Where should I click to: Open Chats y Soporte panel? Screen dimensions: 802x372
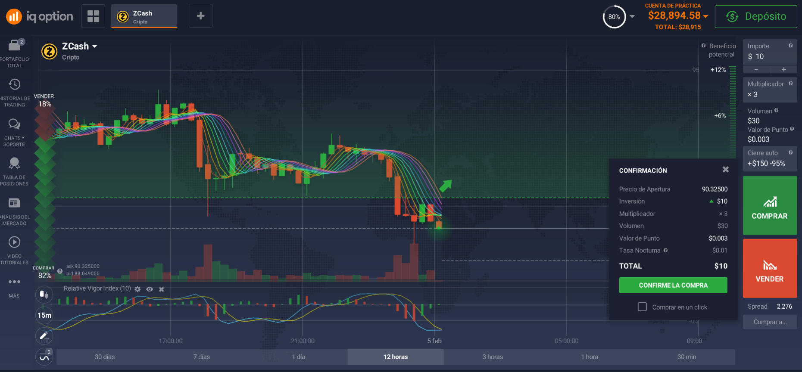[15, 124]
